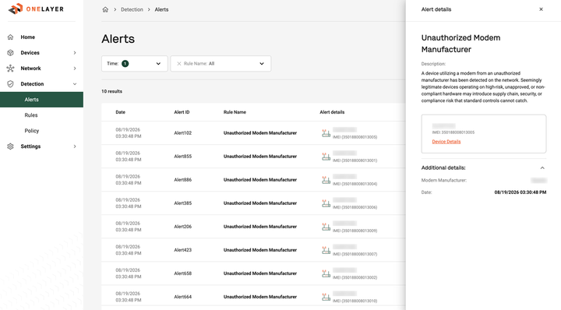Open the Rules page in sidebar

(31, 115)
